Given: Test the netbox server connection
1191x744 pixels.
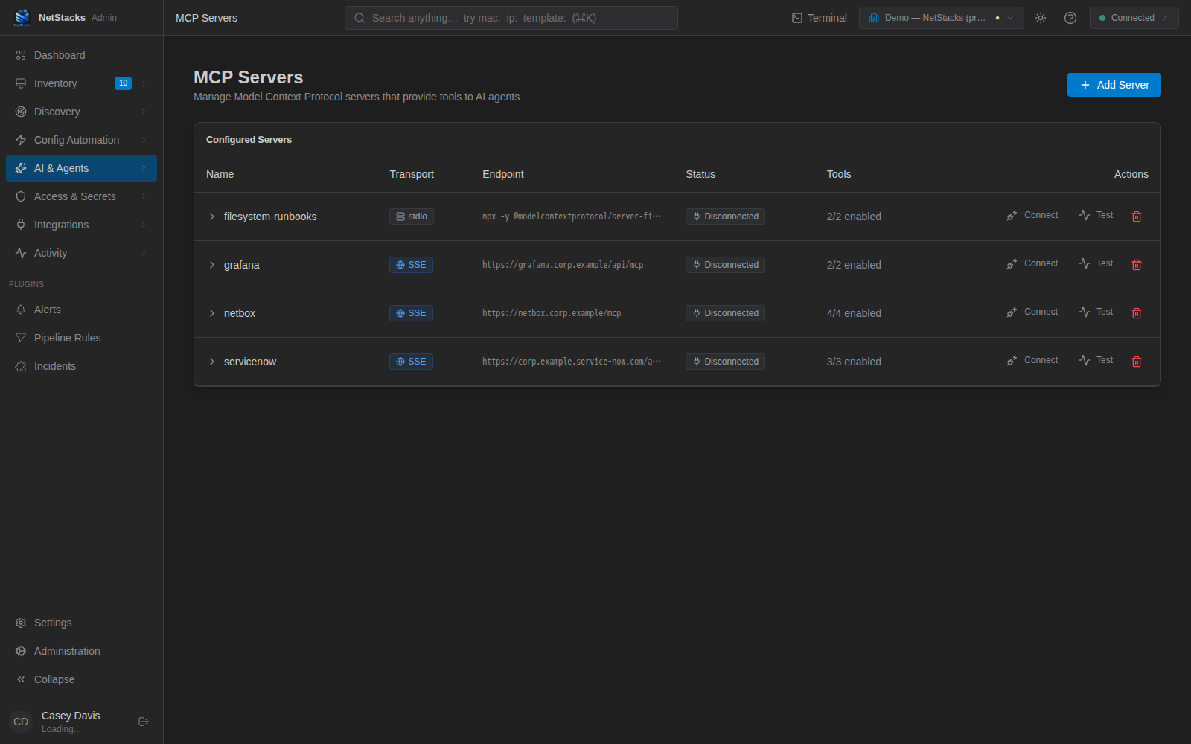Looking at the screenshot, I should coord(1096,312).
